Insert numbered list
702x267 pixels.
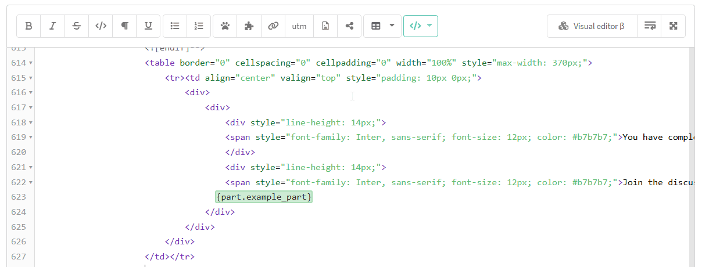click(x=199, y=26)
